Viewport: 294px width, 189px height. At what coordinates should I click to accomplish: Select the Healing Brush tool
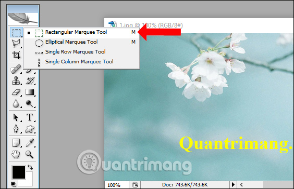tap(16, 69)
